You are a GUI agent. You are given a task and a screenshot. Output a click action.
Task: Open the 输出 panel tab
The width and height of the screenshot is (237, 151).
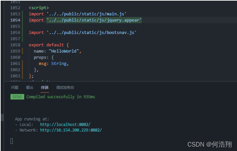click(x=30, y=87)
